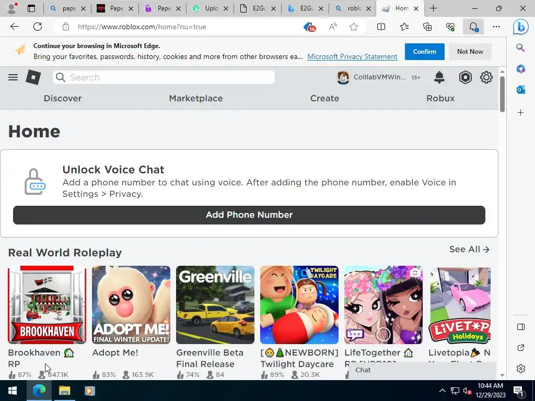This screenshot has height=401, width=535.
Task: Open the Brookhaven RP game thumbnail
Action: point(47,305)
